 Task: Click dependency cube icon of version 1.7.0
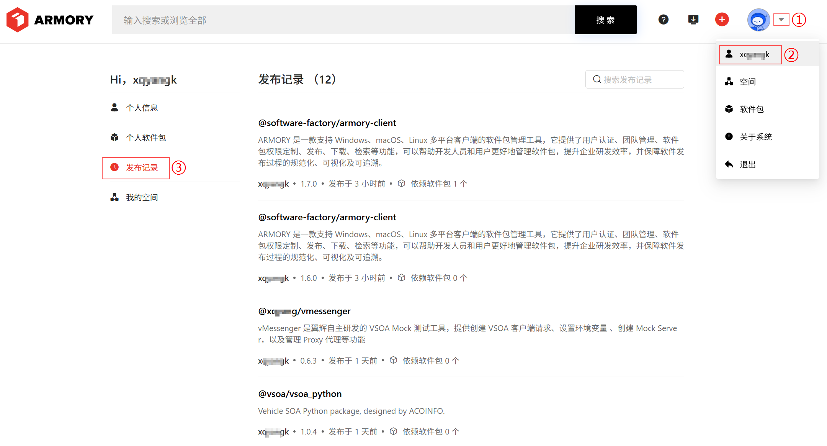pos(401,184)
